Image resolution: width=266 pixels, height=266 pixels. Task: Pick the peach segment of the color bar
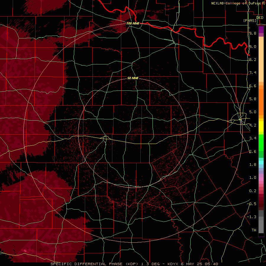(x=261, y=61)
